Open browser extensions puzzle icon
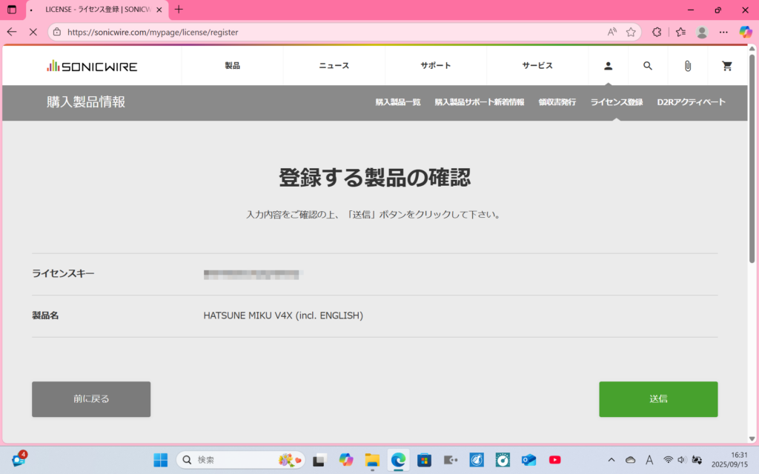Screen dimensions: 759x474 coord(657,33)
